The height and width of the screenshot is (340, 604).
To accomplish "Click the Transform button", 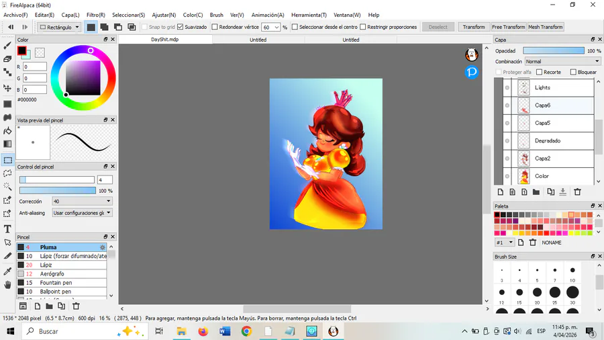I will (474, 27).
